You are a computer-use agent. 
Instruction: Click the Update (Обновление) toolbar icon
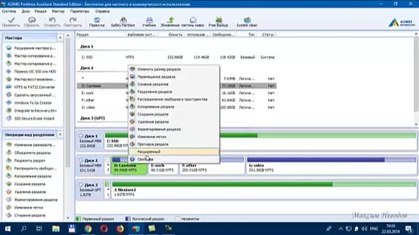tap(170, 22)
